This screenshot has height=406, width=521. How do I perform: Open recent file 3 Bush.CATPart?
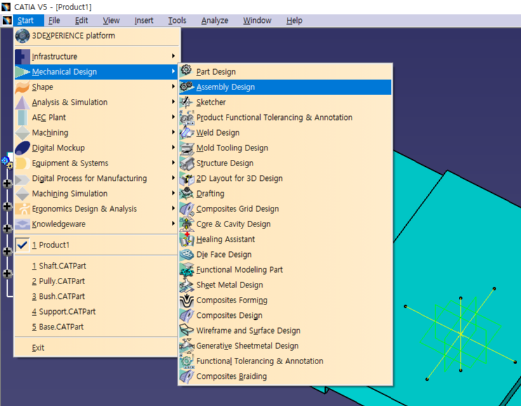coord(96,296)
